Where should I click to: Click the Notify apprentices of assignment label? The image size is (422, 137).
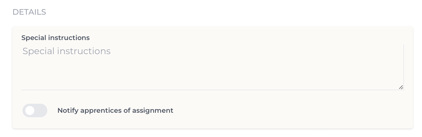pos(115,111)
